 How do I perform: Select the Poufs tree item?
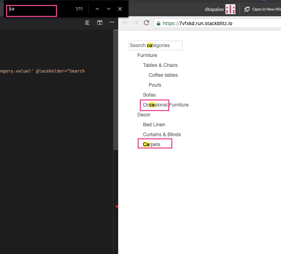pyautogui.click(x=155, y=85)
